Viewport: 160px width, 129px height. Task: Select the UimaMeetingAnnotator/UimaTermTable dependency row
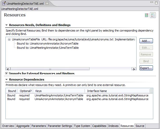59,95
